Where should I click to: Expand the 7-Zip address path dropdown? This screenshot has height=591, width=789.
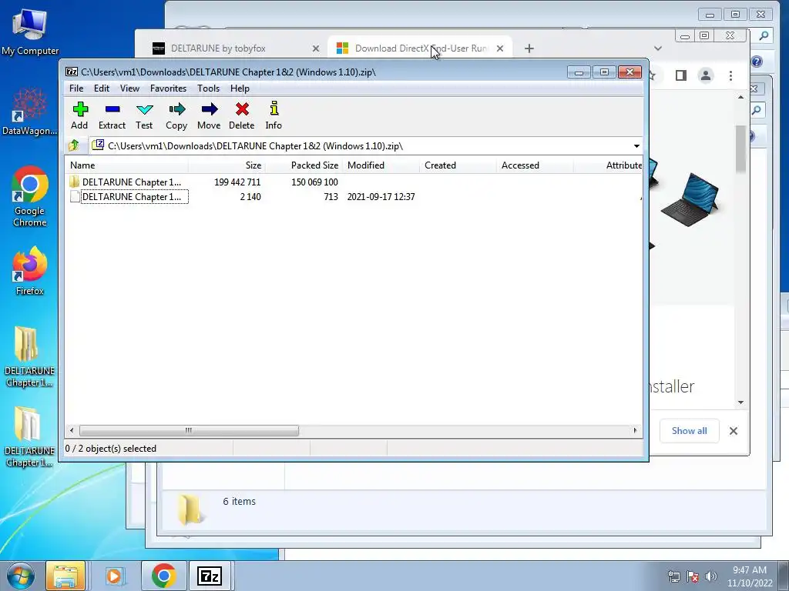636,146
